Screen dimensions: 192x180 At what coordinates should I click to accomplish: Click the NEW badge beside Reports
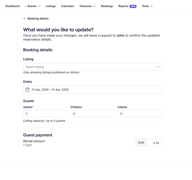click(133, 6)
